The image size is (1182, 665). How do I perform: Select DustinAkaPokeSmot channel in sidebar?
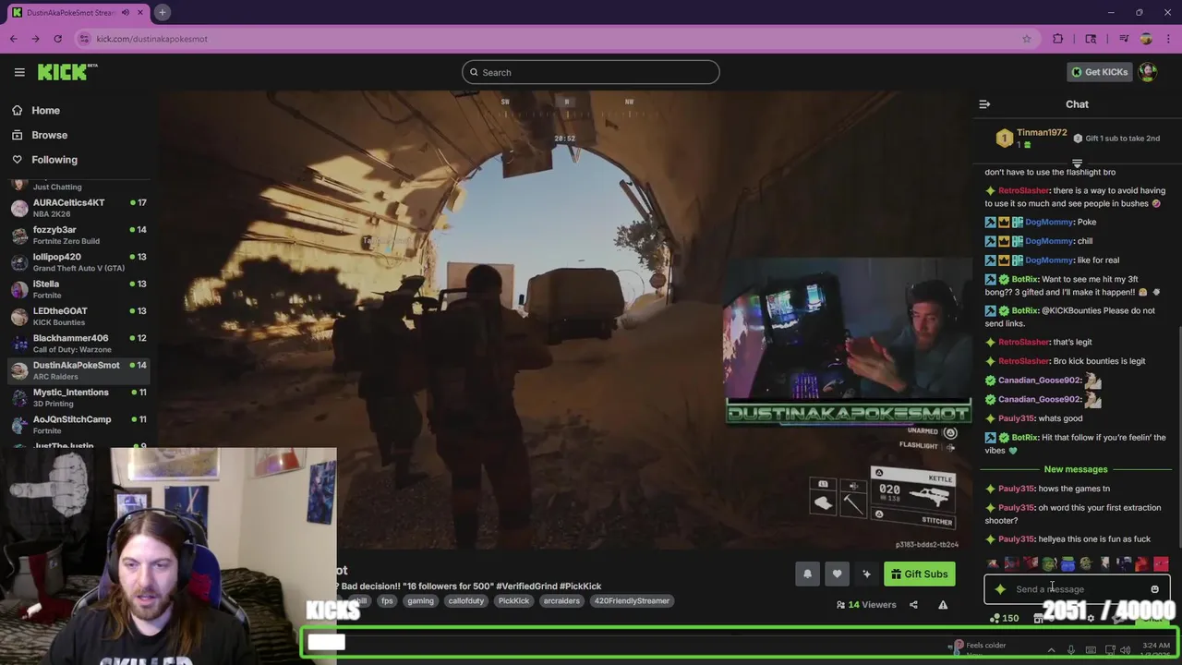[x=78, y=370]
